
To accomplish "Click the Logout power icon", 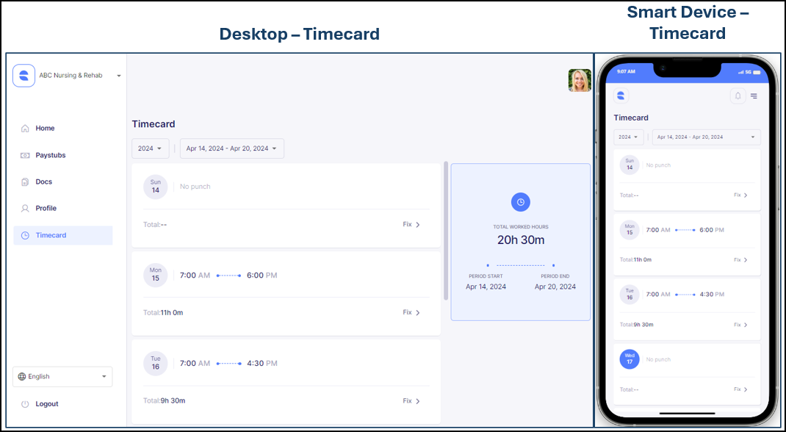I will point(25,404).
